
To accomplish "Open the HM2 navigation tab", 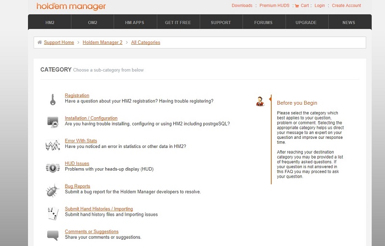I will coord(50,23).
